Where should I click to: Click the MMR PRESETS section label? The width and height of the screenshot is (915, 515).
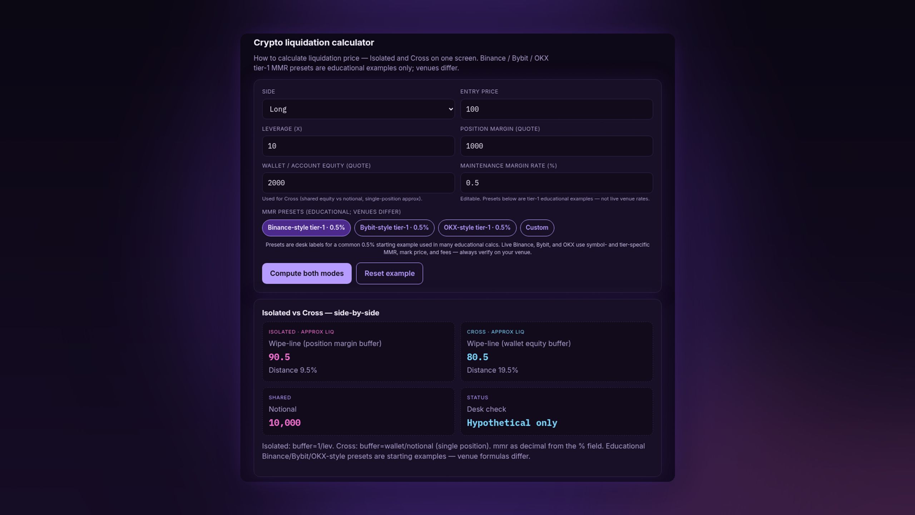tap(331, 212)
